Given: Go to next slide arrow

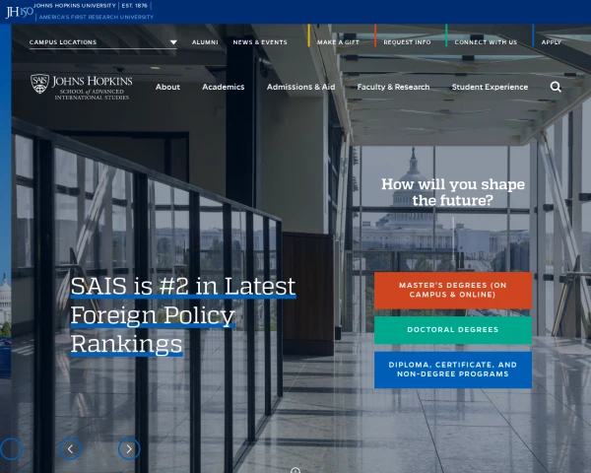Looking at the screenshot, I should (x=129, y=449).
